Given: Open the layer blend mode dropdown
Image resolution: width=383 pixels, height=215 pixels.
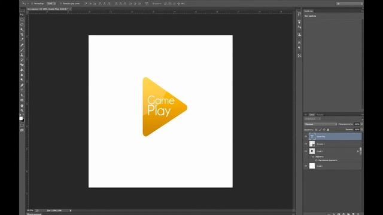Looking at the screenshot, I should point(321,124).
